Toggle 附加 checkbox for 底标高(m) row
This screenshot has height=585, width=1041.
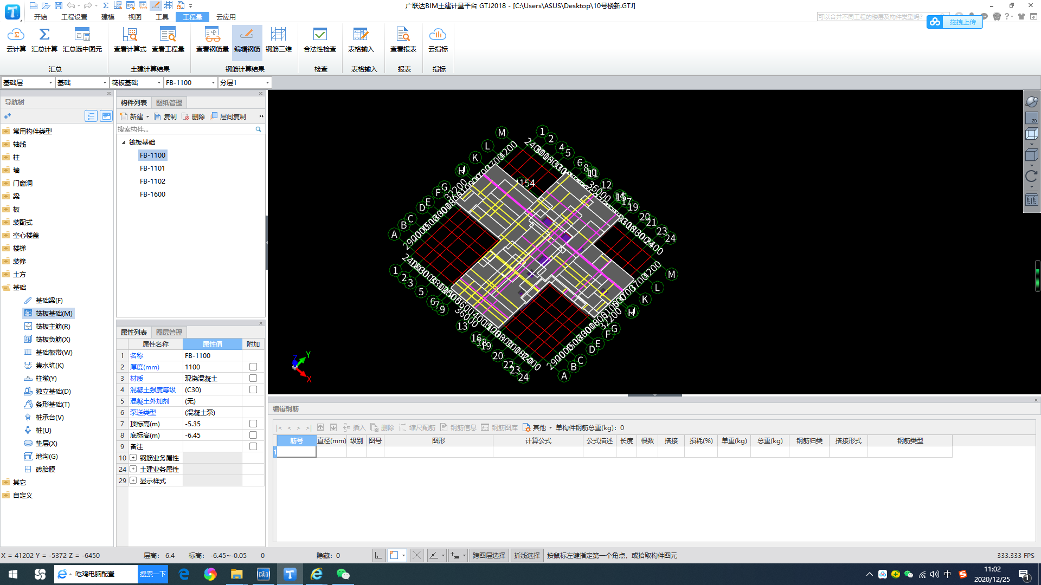[x=253, y=435]
